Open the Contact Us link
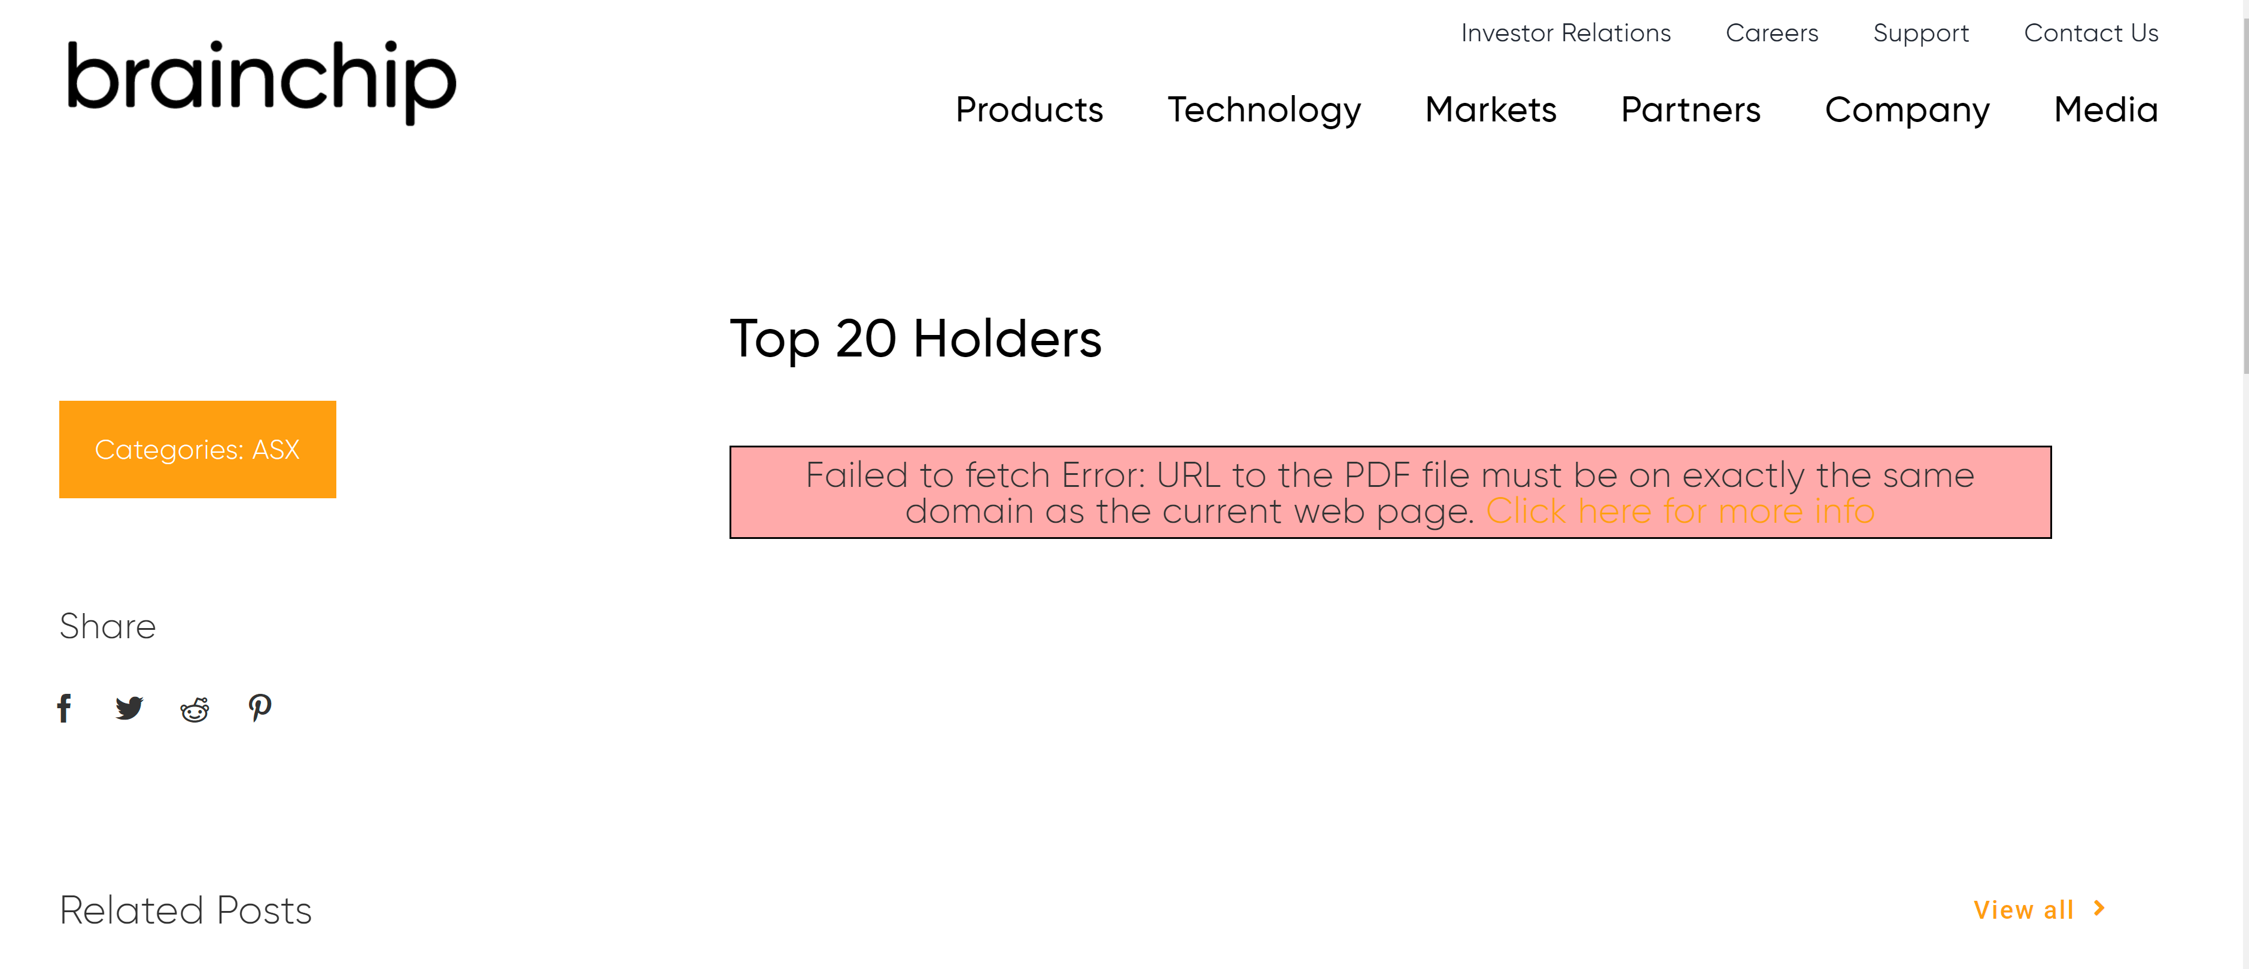The width and height of the screenshot is (2249, 969). click(2091, 33)
